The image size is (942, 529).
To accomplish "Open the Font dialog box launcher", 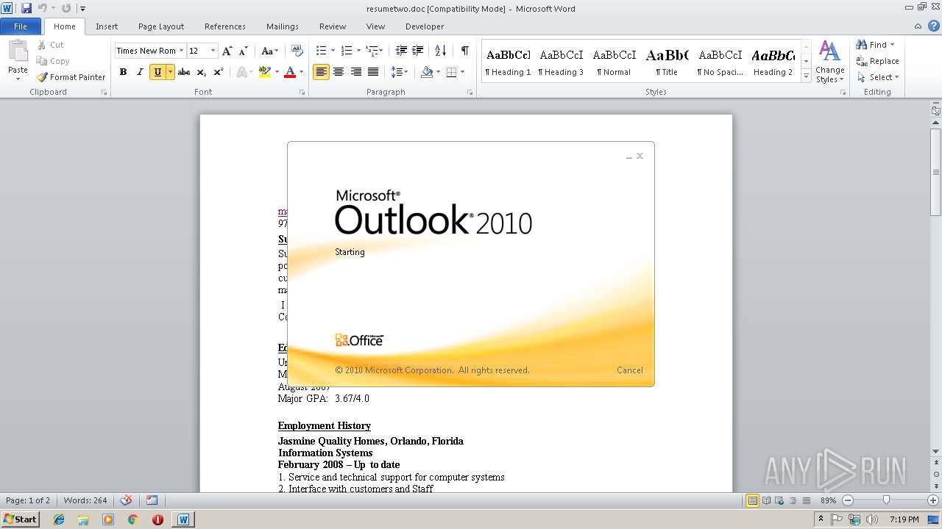I will pos(302,93).
